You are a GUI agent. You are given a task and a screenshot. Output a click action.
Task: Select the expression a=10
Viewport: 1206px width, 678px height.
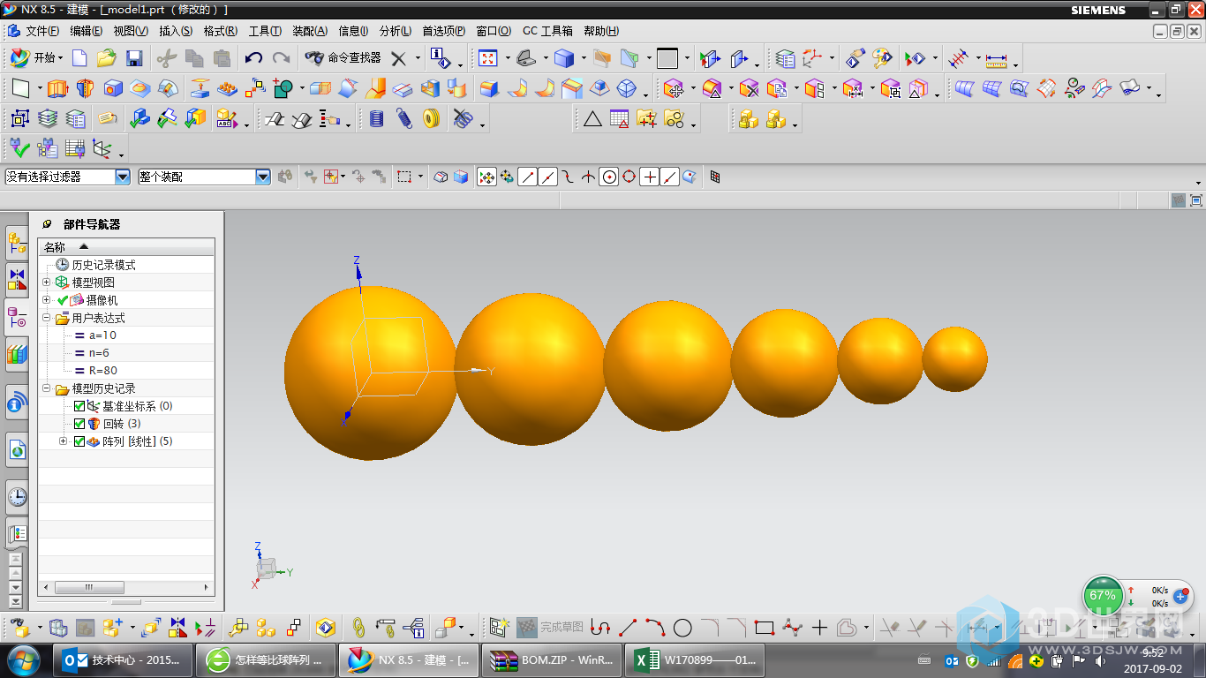102,335
